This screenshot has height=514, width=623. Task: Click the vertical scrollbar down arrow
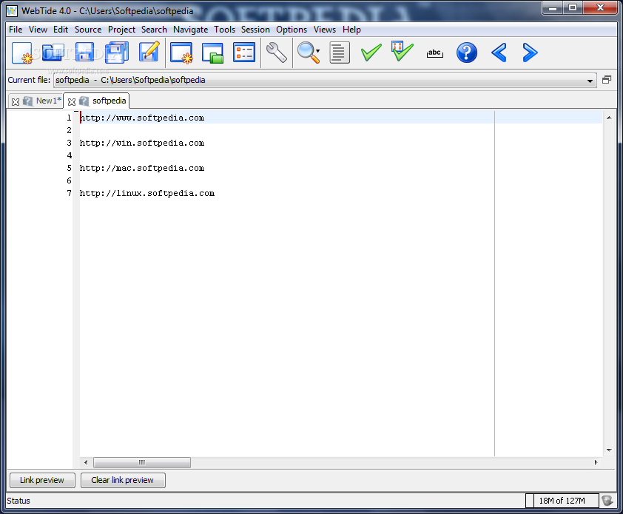pyautogui.click(x=609, y=450)
